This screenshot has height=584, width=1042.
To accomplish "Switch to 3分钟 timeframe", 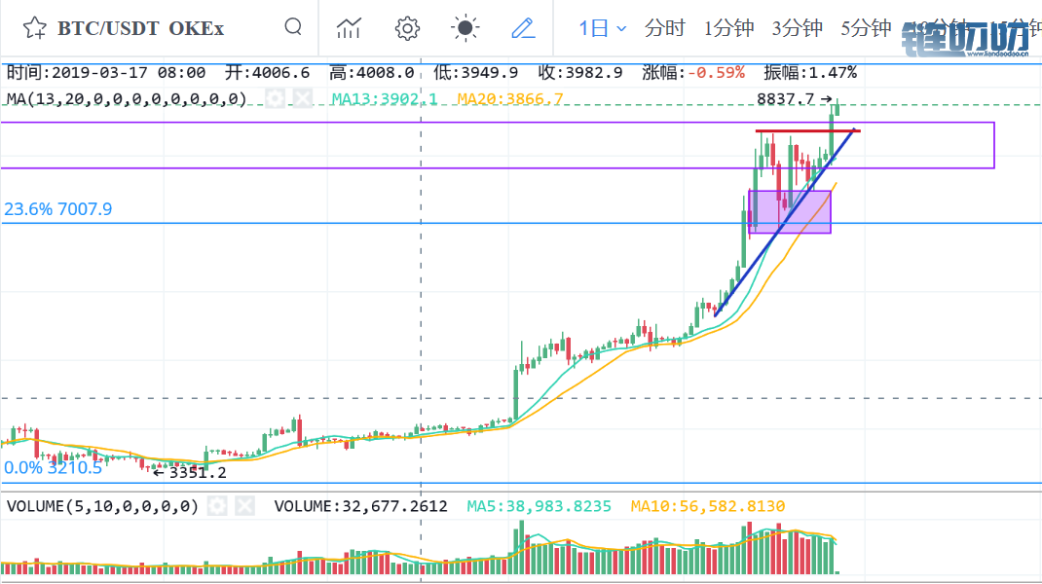I will (798, 28).
